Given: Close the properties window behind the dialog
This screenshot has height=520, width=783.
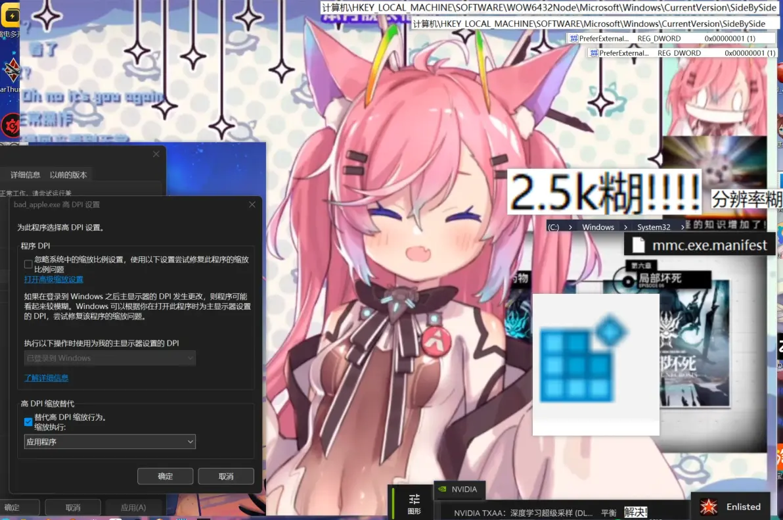Looking at the screenshot, I should 156,154.
